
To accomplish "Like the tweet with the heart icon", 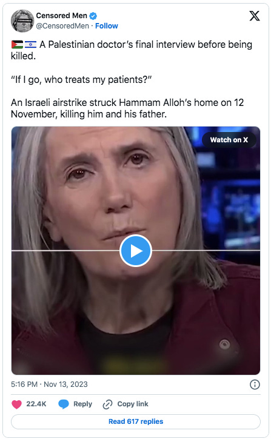I will (16, 404).
